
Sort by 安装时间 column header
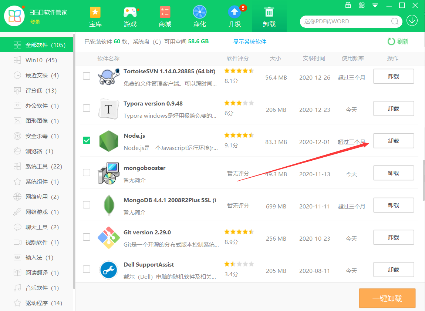click(314, 58)
